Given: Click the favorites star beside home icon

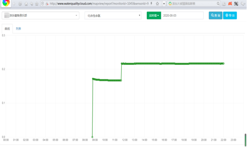Looking at the screenshot, I should coord(37,4).
